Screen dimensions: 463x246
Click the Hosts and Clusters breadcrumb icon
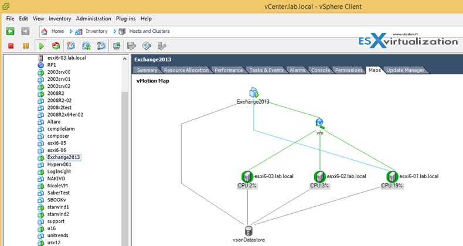pyautogui.click(x=122, y=31)
